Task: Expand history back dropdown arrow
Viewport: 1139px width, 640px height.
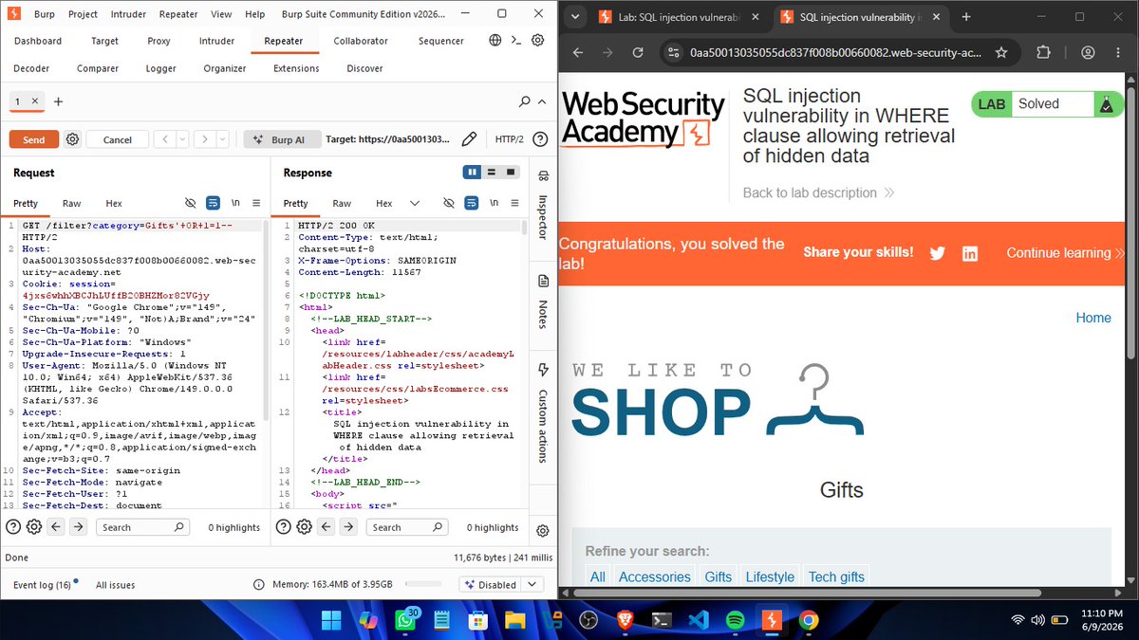Action: click(182, 139)
